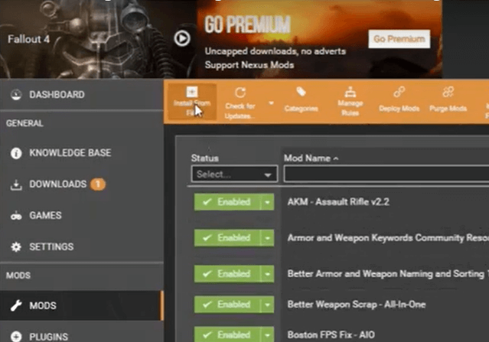
Task: Select mod name AKM - Assault Rifle v2.2
Action: click(x=338, y=202)
